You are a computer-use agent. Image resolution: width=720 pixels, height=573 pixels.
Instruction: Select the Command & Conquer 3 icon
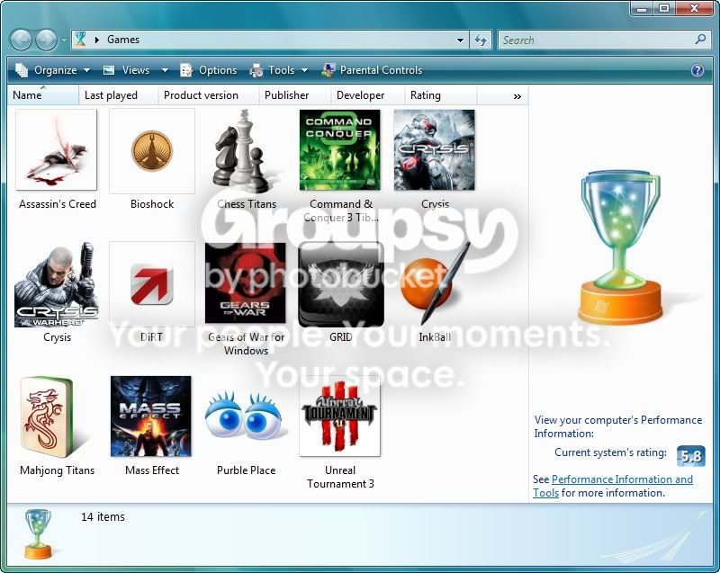340,149
